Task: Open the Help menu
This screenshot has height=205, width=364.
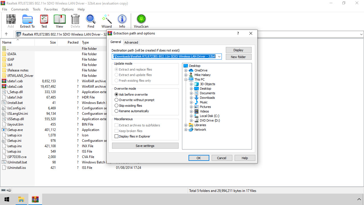Action: 81,9
